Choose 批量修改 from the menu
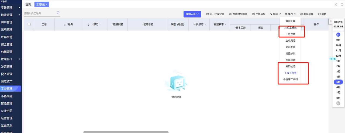This screenshot has width=345, height=133. 290,53
